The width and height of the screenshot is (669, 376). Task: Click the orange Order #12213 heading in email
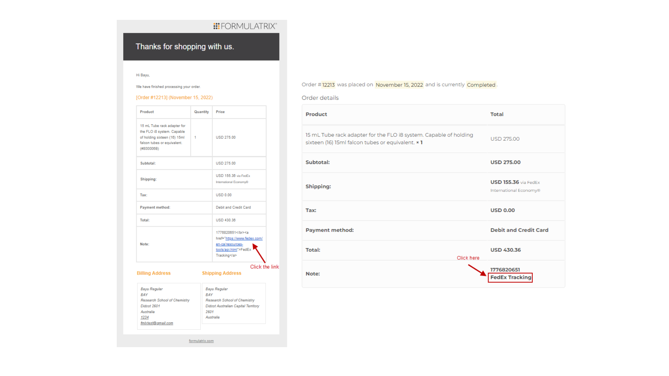174,97
